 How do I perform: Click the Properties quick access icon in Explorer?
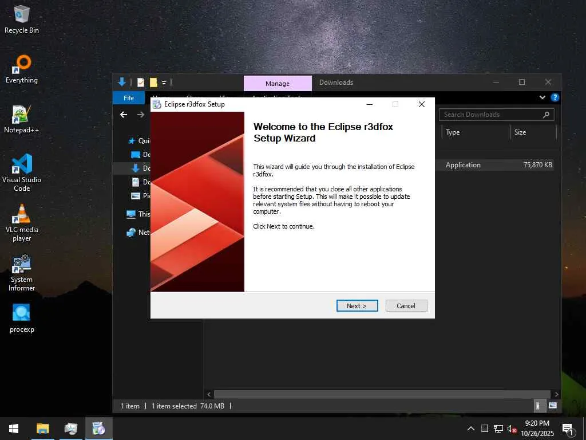coord(141,82)
